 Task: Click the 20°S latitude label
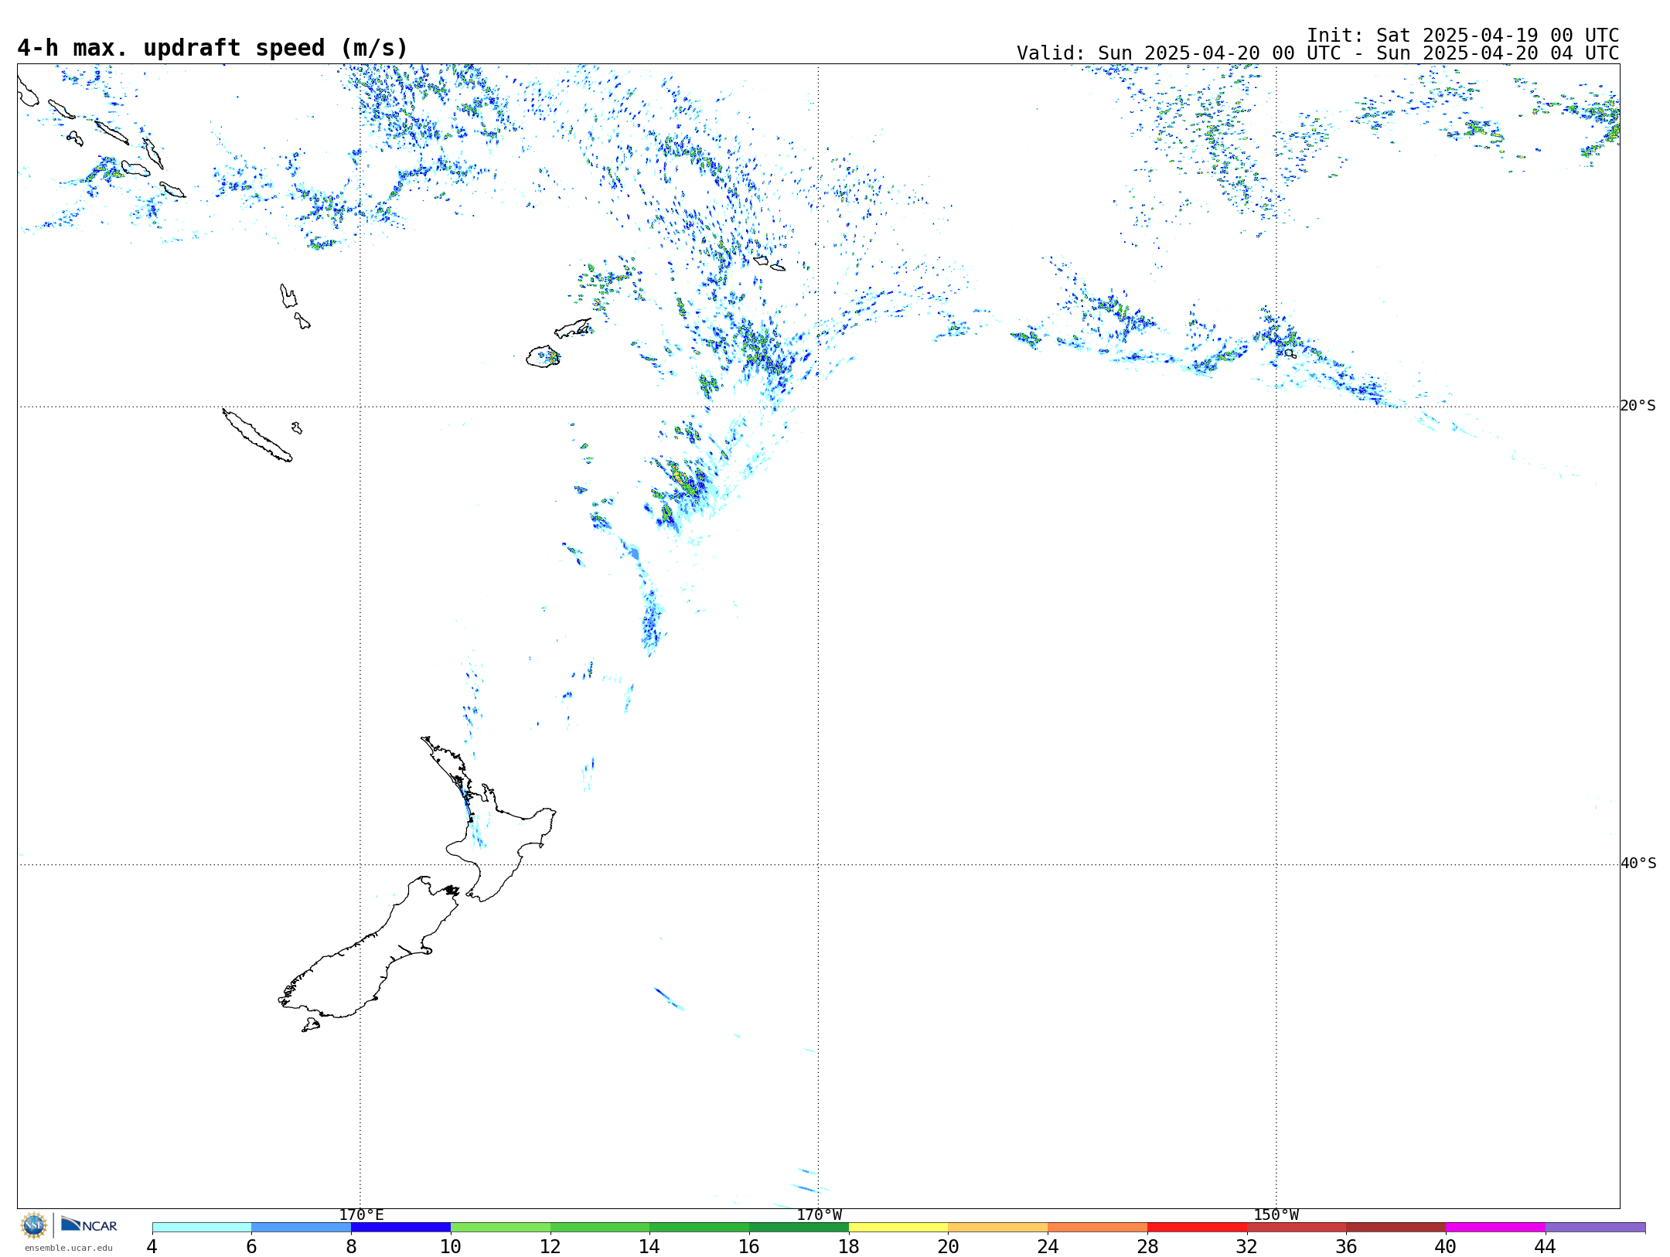coord(1638,406)
